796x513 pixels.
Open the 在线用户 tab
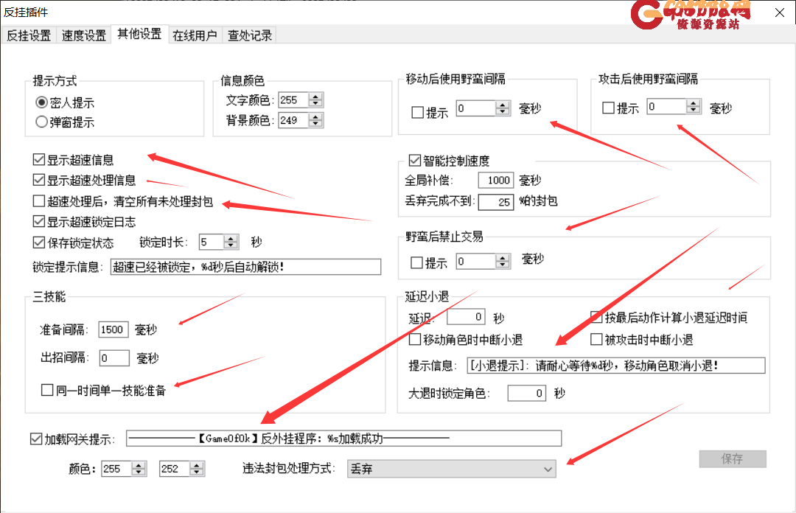coord(195,35)
